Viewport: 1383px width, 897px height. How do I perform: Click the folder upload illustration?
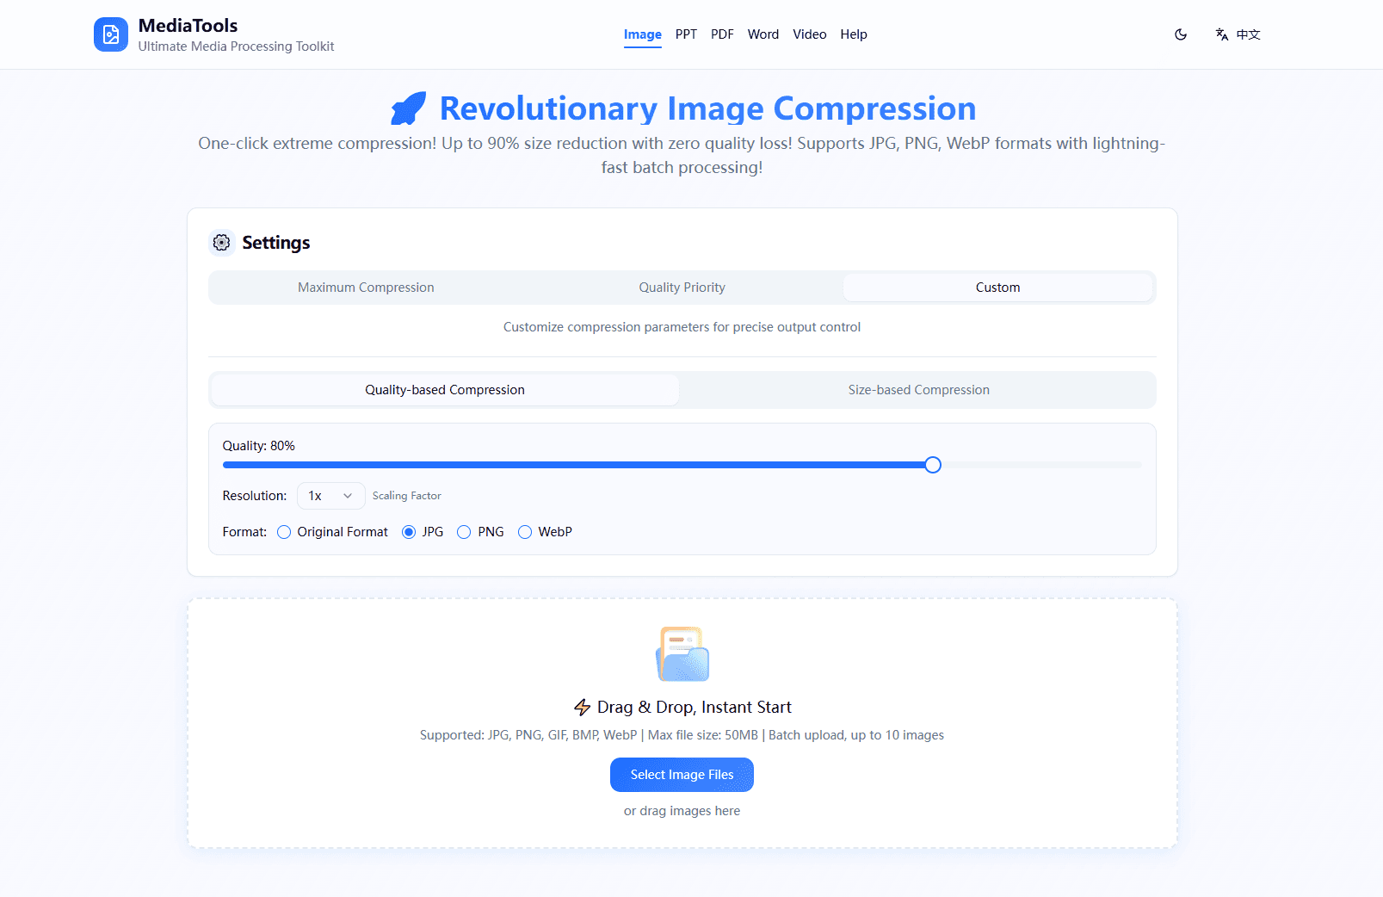tap(682, 654)
